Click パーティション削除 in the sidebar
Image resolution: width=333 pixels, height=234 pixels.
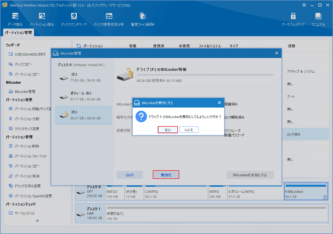(x=24, y=146)
